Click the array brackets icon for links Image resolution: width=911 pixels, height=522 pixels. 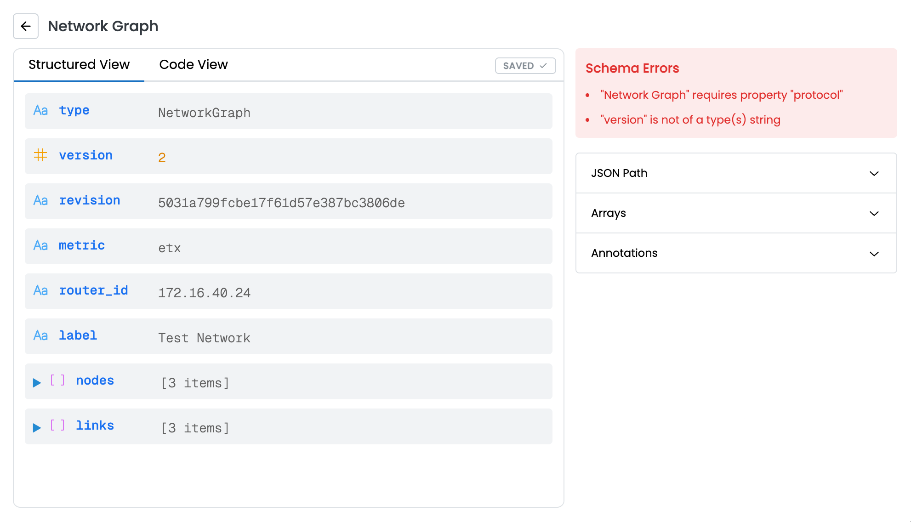coord(57,426)
